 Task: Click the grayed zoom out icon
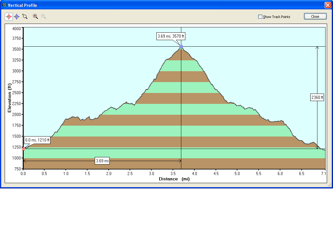pyautogui.click(x=44, y=16)
